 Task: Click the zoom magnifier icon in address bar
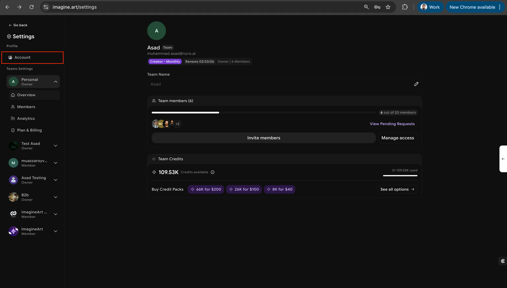click(x=366, y=7)
